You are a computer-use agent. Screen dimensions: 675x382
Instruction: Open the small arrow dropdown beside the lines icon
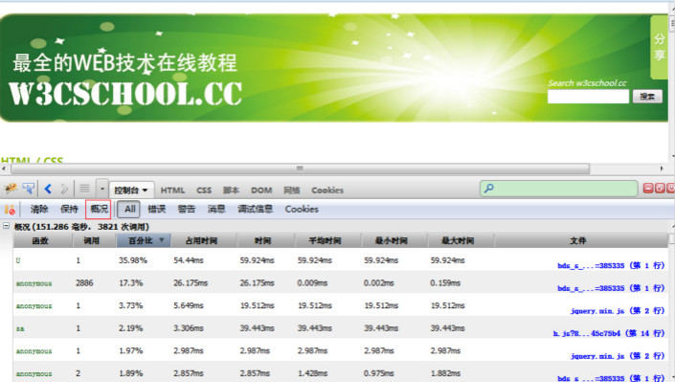click(102, 189)
